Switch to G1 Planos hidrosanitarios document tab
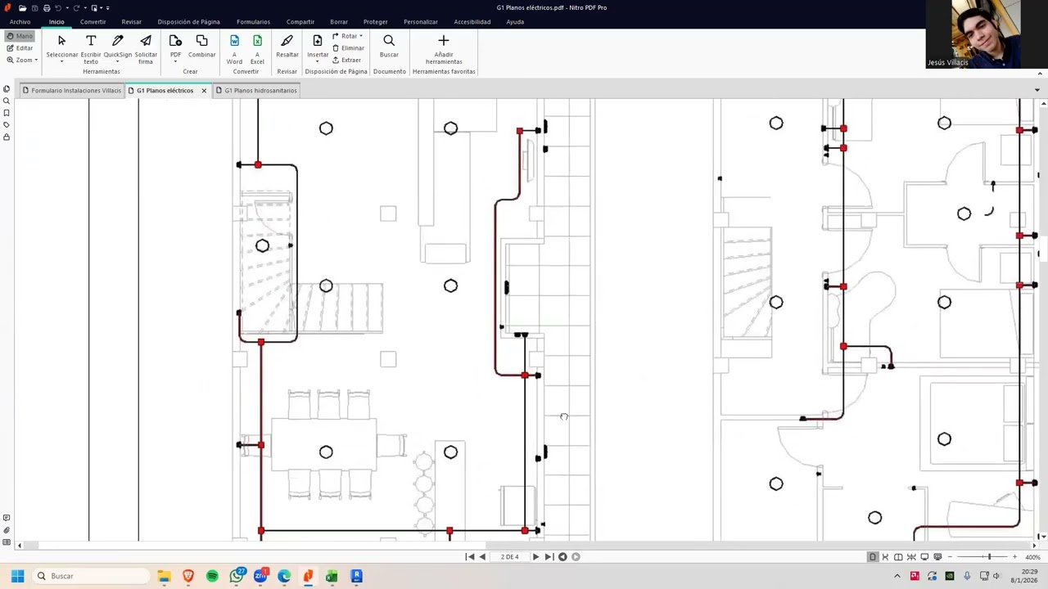The image size is (1048, 589). coord(256,91)
